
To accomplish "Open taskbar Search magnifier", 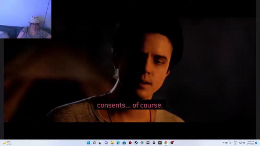I will (94, 143).
